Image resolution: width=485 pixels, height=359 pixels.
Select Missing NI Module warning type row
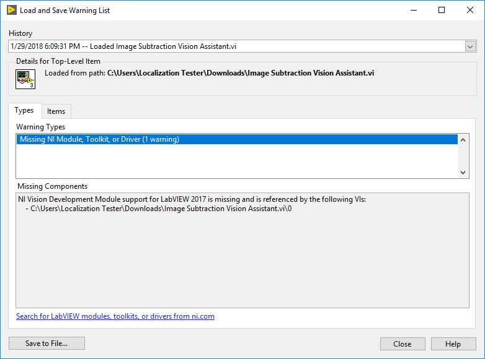click(x=237, y=139)
